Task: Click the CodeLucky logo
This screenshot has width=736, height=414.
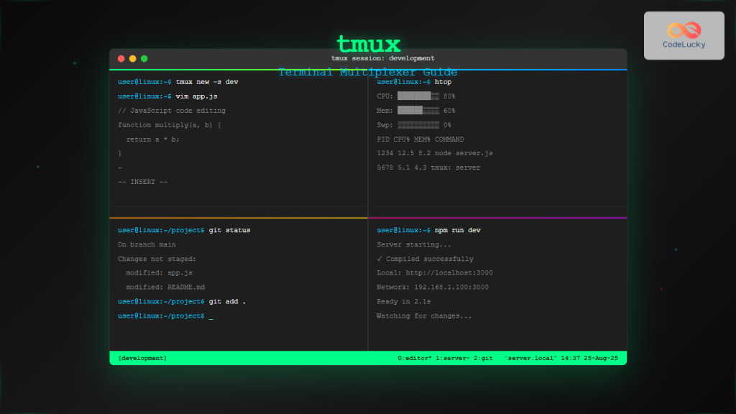Action: 683,34
